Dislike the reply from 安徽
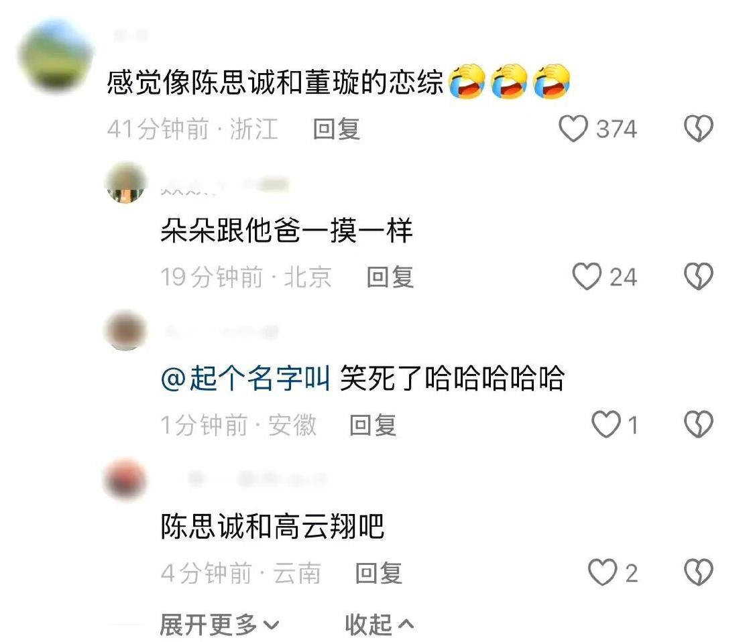The height and width of the screenshot is (642, 745). tap(699, 424)
